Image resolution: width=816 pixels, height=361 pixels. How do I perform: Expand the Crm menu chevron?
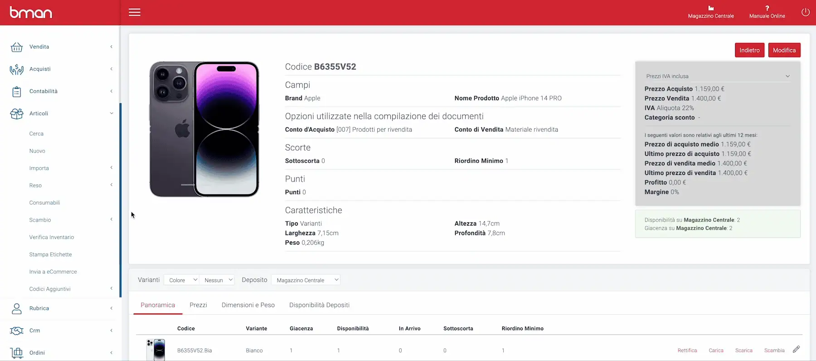tap(112, 330)
